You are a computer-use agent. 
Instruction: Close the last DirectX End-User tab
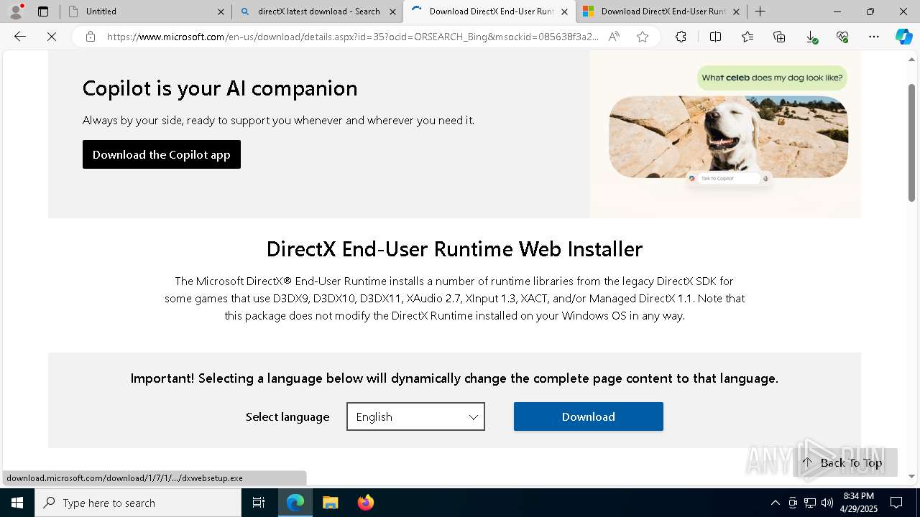point(736,11)
